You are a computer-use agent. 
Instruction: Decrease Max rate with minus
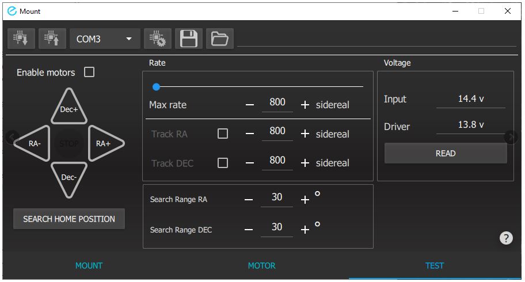coord(249,105)
